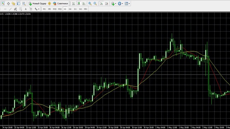This screenshot has width=230, height=129.
Task: Click the 2 May 12:00 time label
Action: point(207,128)
